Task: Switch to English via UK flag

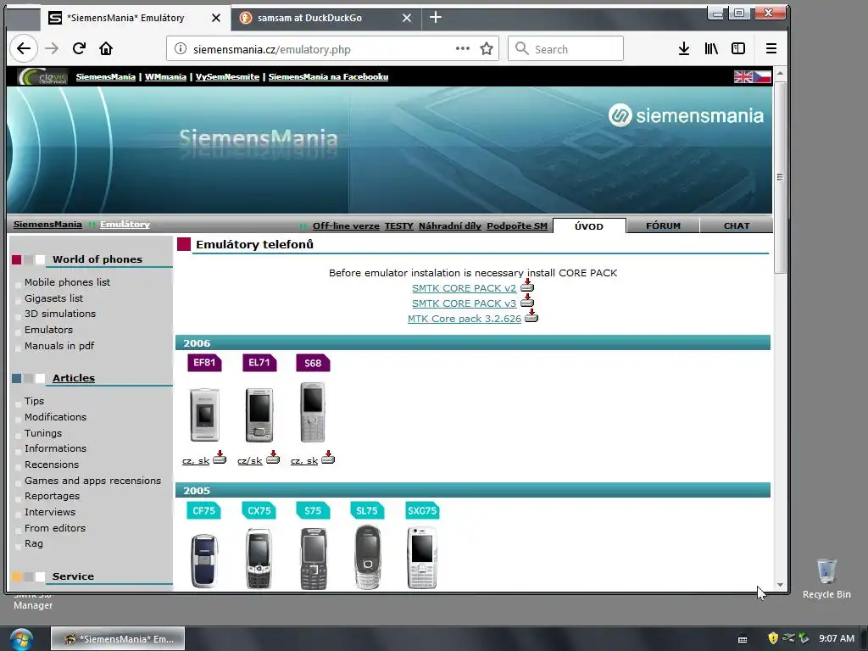Action: 743,76
